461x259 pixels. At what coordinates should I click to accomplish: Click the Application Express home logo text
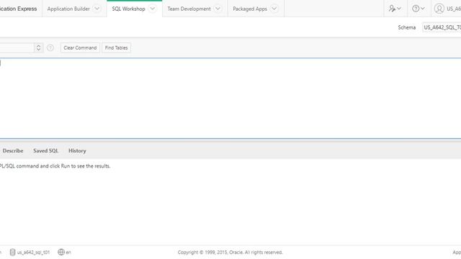[18, 9]
